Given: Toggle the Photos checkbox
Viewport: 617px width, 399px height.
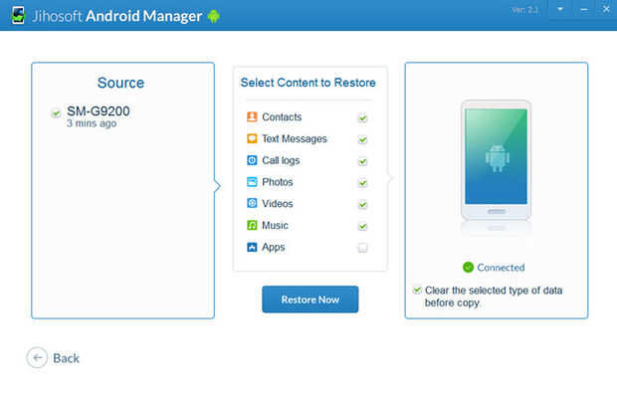Looking at the screenshot, I should [x=362, y=183].
